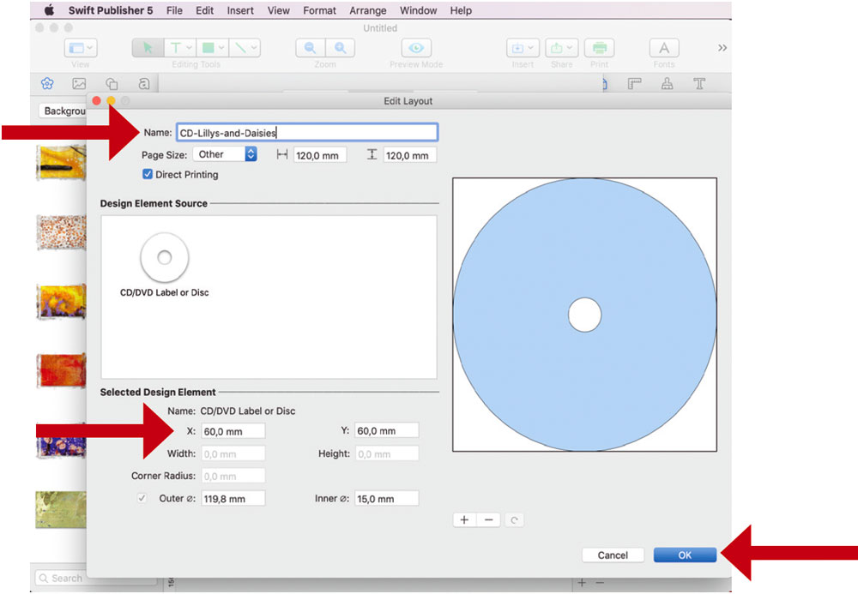
Task: Click the Cancel button
Action: [x=613, y=555]
